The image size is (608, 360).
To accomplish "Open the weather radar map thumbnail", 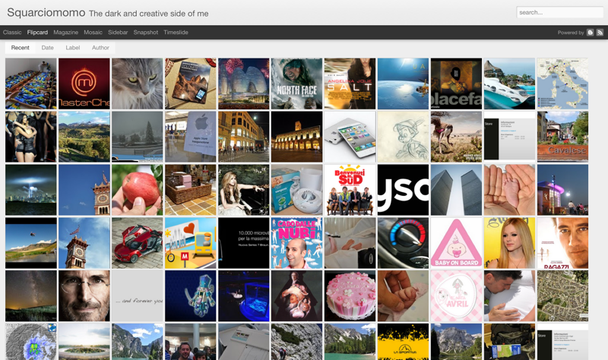I will click(x=31, y=342).
